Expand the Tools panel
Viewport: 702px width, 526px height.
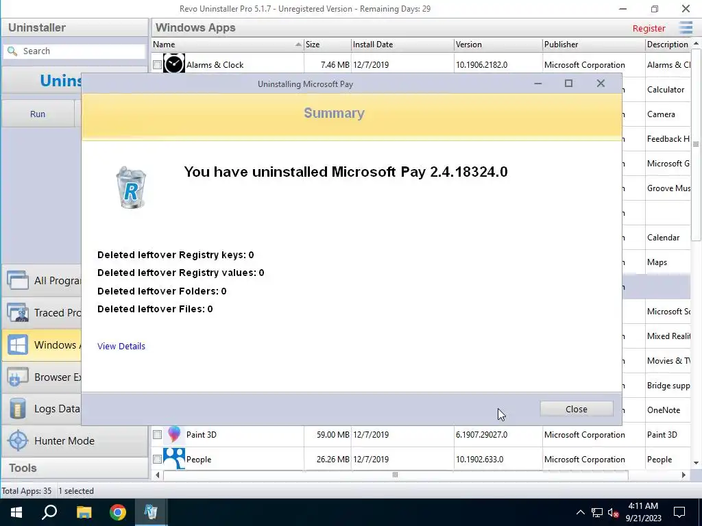(x=74, y=468)
